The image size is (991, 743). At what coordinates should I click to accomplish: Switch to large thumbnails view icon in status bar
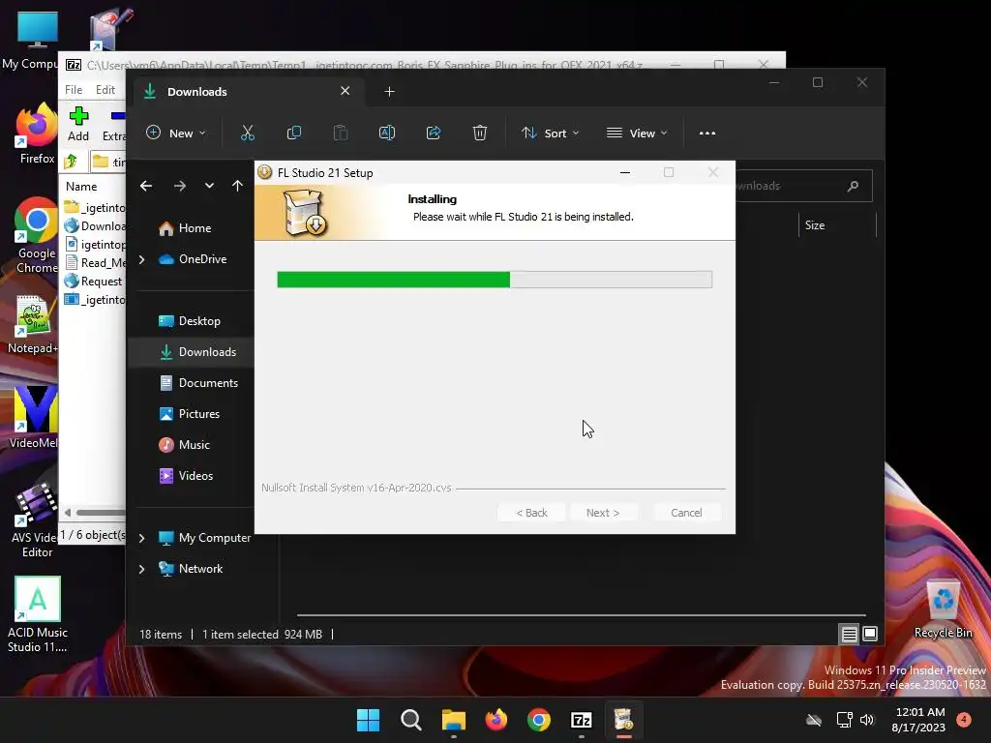[x=870, y=634]
